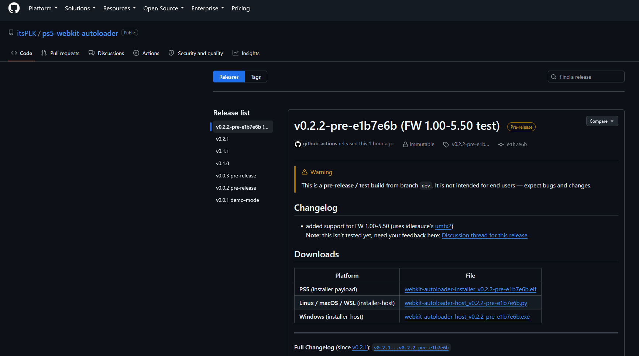Open Discussion thread for this release
Viewport: 639px width, 356px height.
[485, 235]
